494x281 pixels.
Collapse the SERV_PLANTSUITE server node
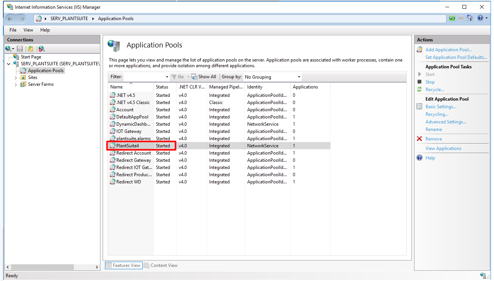pos(9,64)
